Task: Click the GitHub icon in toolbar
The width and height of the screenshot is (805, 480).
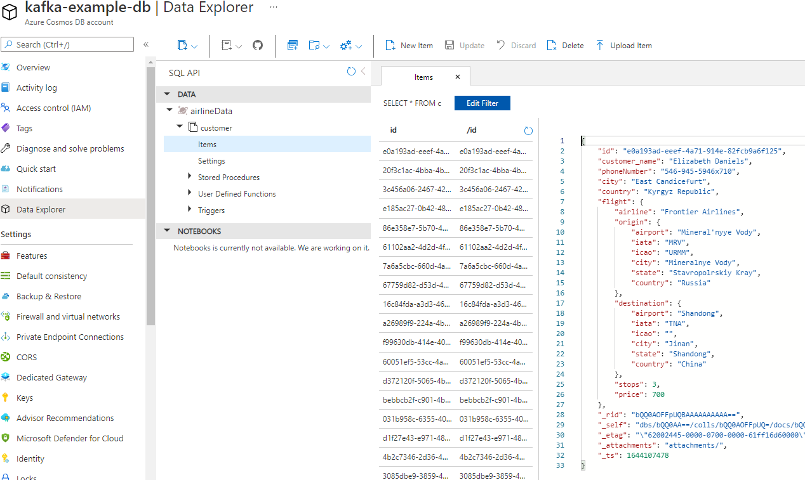Action: [258, 46]
